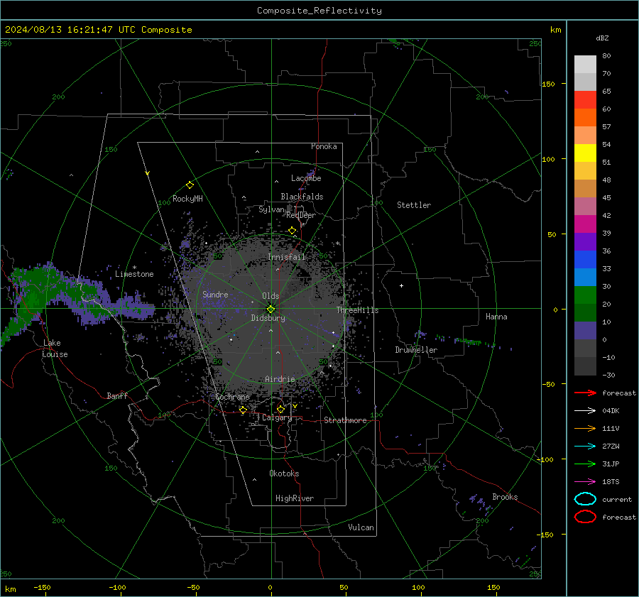Click the yellow diamond marker near RockyMH

click(x=190, y=185)
